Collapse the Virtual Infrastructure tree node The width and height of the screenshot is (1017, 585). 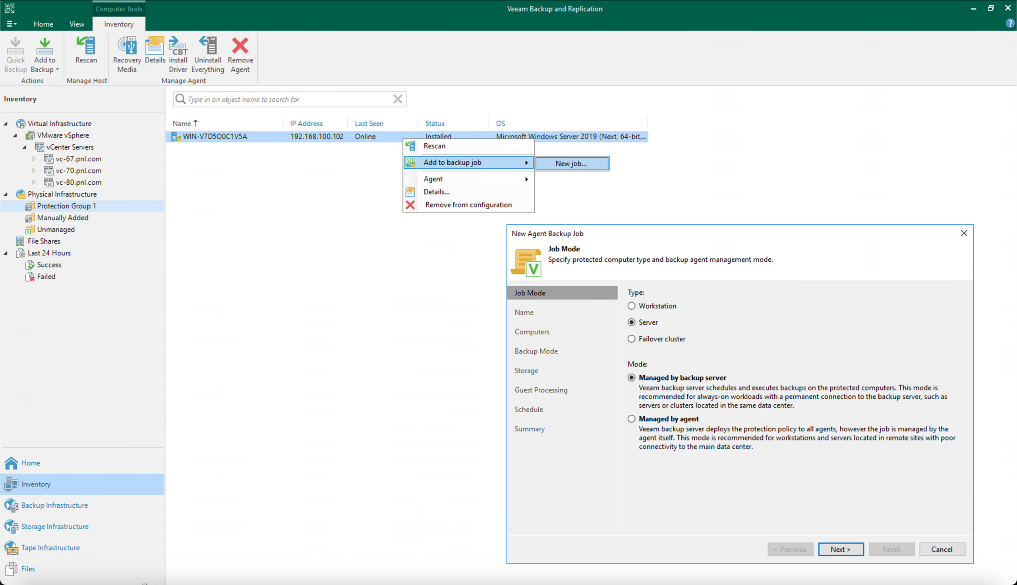tap(6, 124)
